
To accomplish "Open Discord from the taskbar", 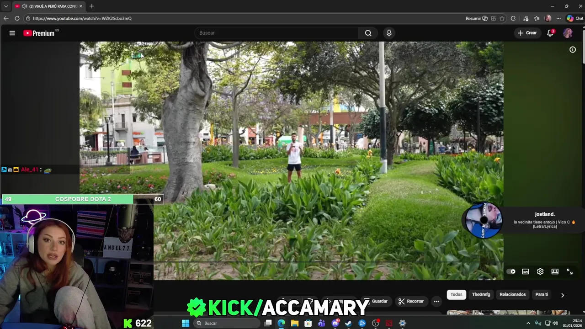I will pos(335,323).
